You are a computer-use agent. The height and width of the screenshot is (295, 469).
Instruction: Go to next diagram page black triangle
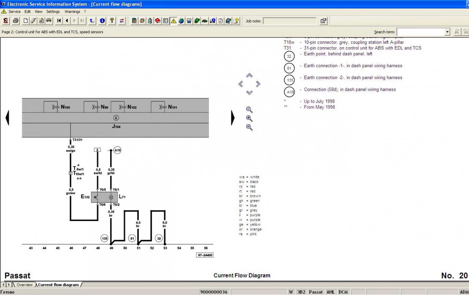point(233,118)
